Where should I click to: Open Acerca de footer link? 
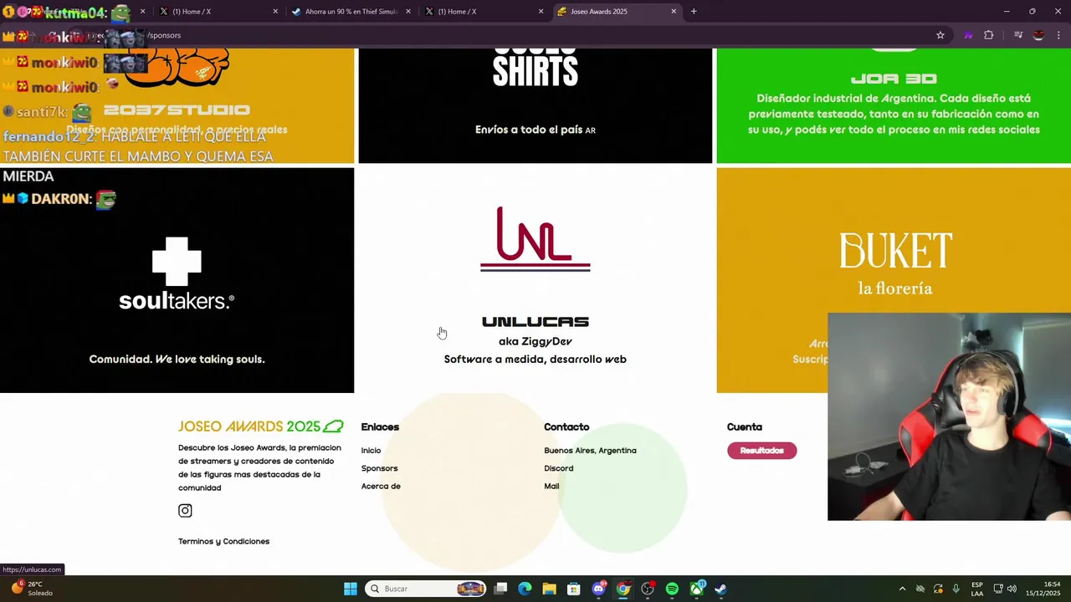[381, 487]
